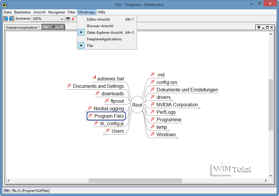Click the red link icon beside autoexec.bat
The height and width of the screenshot is (196, 279).
tap(95, 77)
